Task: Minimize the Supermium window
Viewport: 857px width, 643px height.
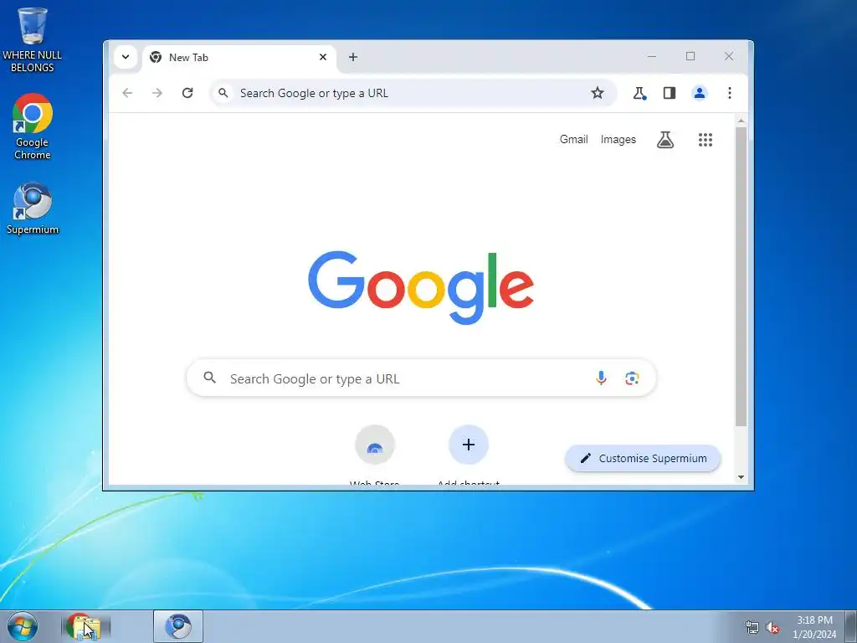Action: coord(651,56)
